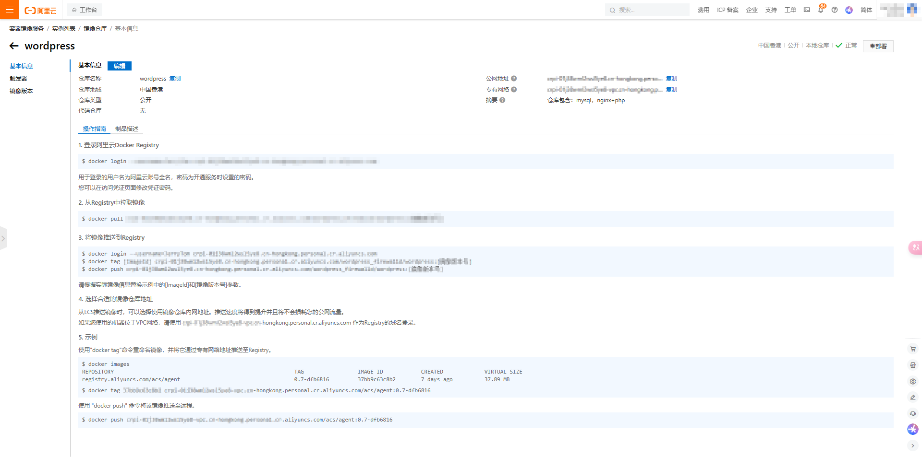922x457 pixels.
Task: Open feedback pencil icon in right toolbar
Action: pos(913,398)
